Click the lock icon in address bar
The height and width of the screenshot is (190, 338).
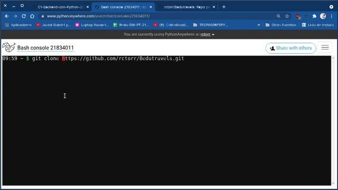click(x=43, y=16)
